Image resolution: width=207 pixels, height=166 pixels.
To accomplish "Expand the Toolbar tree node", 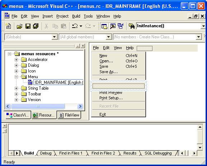I will click(16, 94).
